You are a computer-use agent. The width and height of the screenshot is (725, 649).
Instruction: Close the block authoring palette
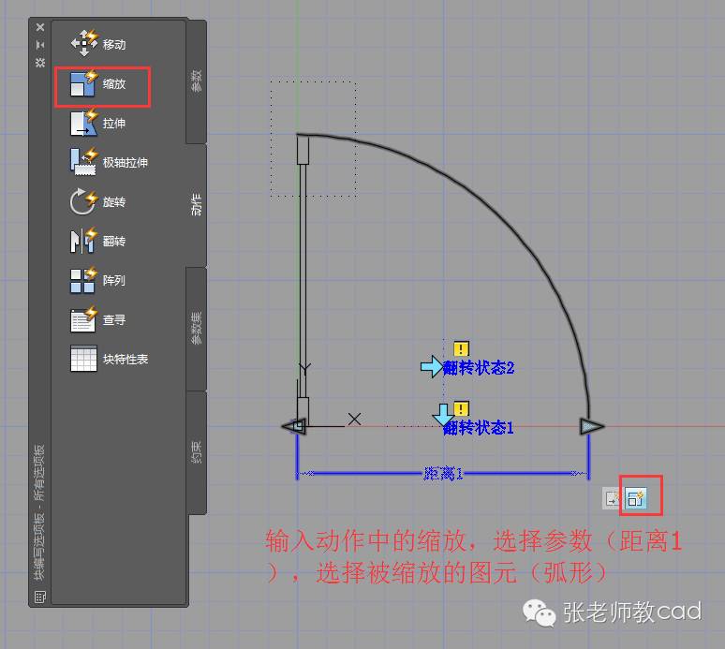[40, 27]
